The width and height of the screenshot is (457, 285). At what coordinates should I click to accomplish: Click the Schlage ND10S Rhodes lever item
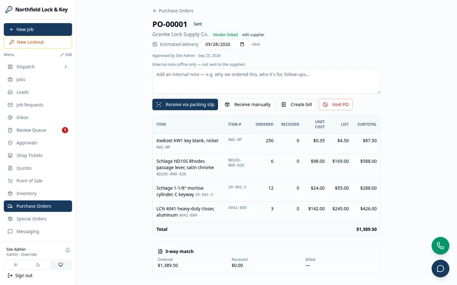click(185, 164)
